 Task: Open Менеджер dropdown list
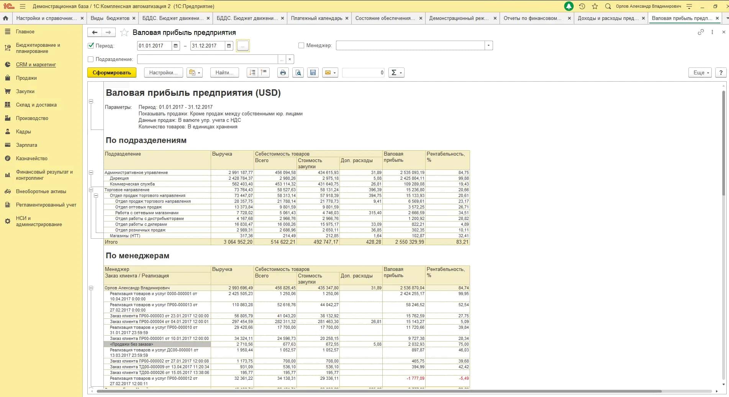[488, 46]
